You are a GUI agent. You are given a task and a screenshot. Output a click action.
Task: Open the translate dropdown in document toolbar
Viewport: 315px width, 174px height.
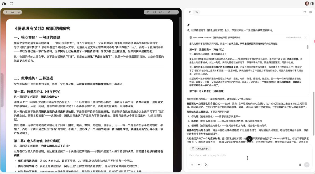(x=162, y=12)
